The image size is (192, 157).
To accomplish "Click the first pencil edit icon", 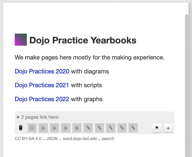I will tap(88, 128).
